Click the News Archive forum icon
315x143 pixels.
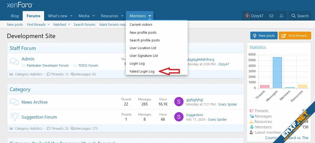coord(14,102)
